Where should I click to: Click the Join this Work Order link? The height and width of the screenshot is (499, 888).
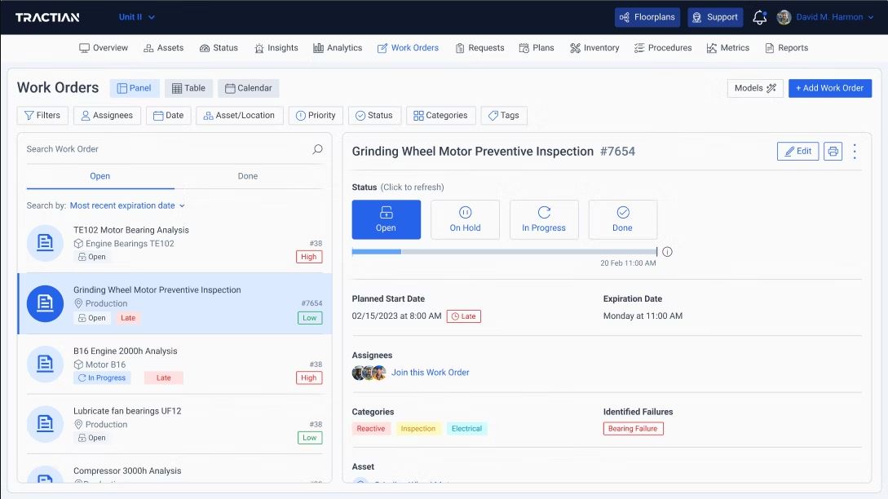coord(430,373)
